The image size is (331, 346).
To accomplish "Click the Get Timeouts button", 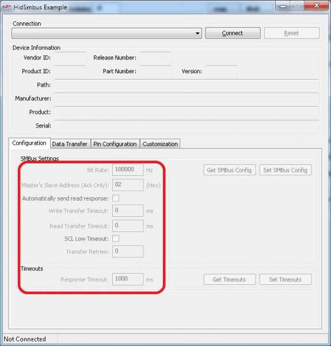I will [x=230, y=279].
